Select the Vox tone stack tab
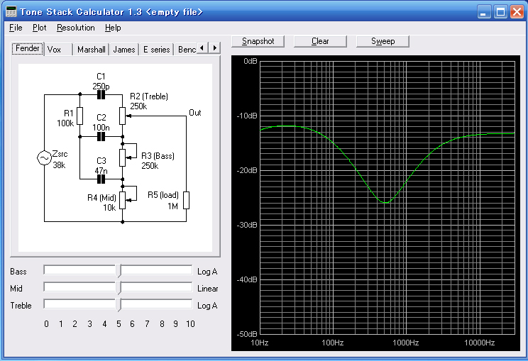 click(55, 50)
